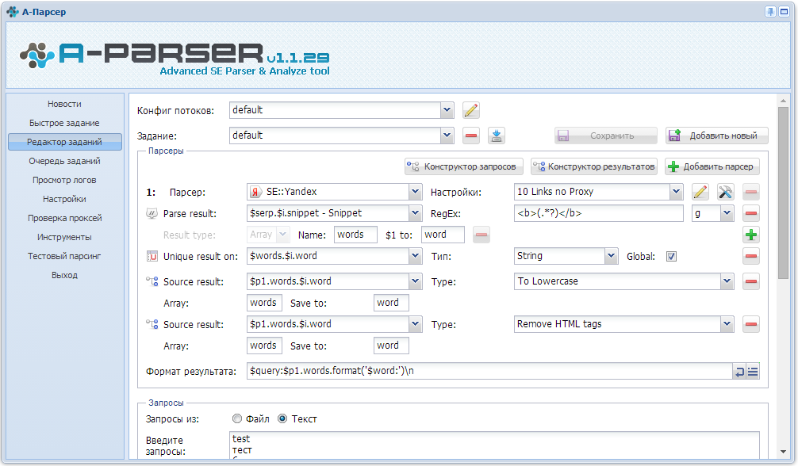The image size is (798, 466).
Task: Click the vertical scrollbar thumb
Action: point(783,193)
